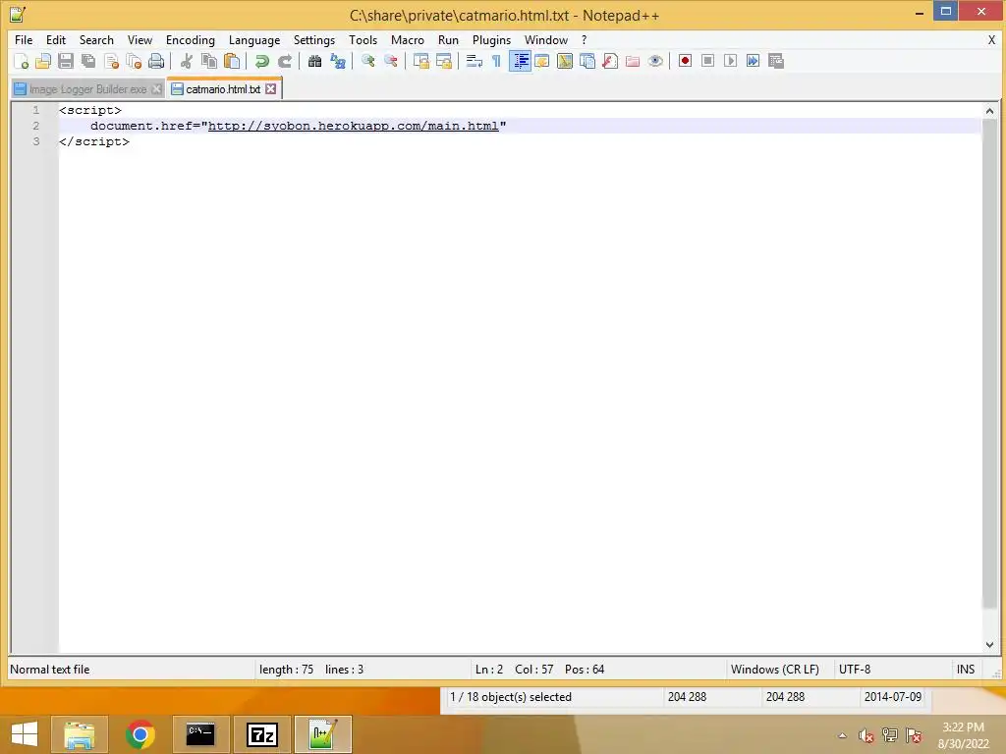The image size is (1006, 754).
Task: Click the svobon.herokuapp.com URL link
Action: [353, 126]
